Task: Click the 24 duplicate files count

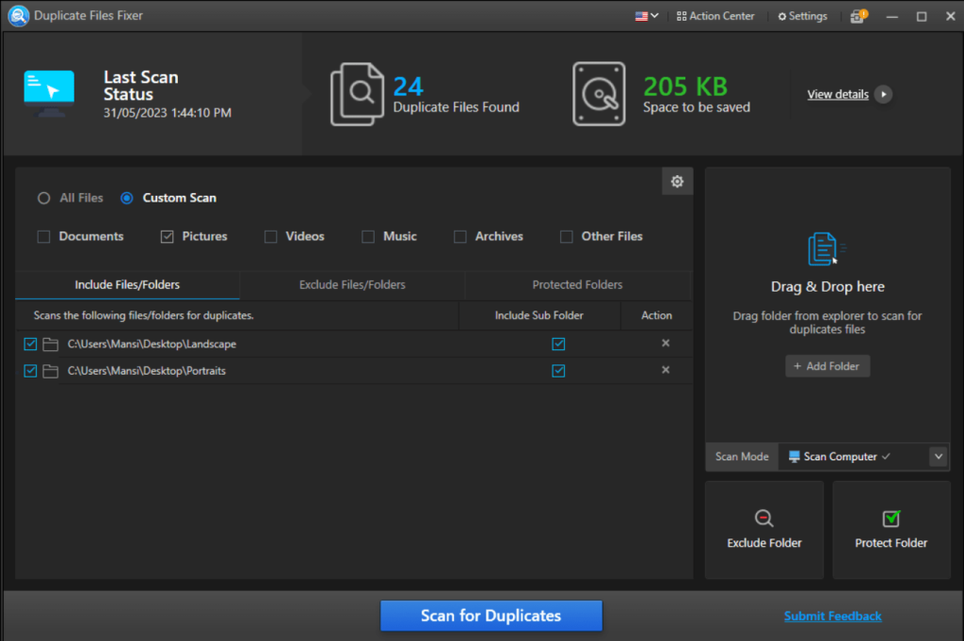Action: click(409, 87)
